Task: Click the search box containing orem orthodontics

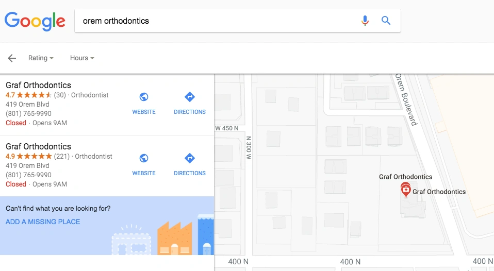Action: (x=238, y=21)
